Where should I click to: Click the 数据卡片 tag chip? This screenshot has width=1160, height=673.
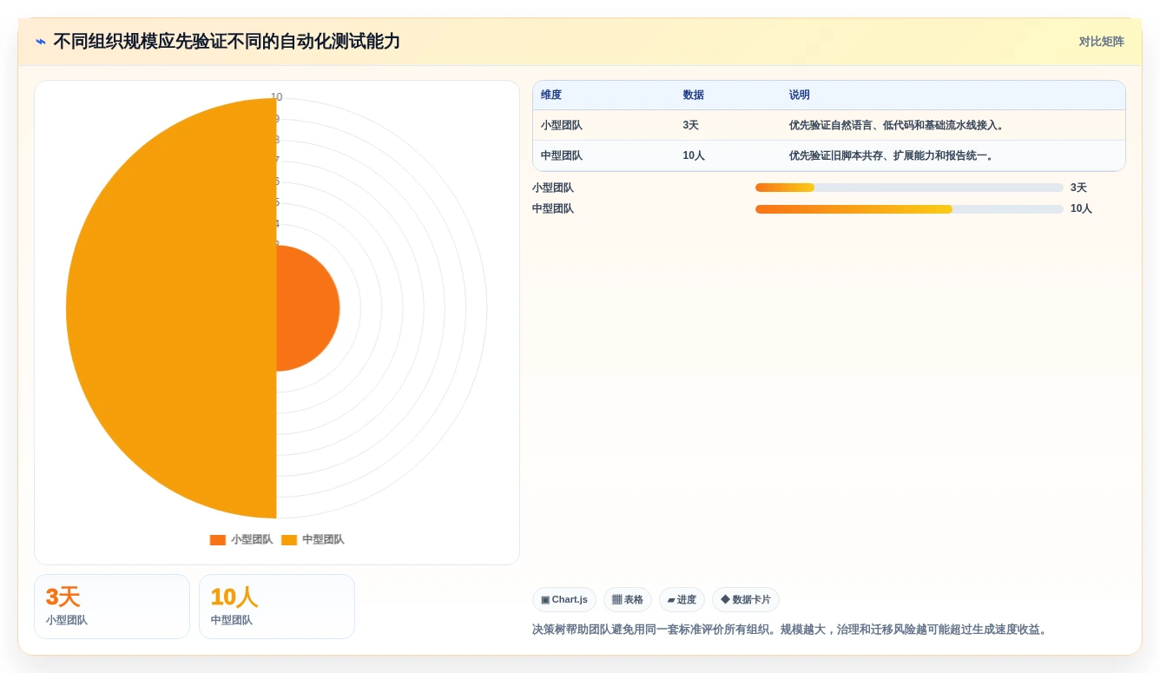[746, 600]
